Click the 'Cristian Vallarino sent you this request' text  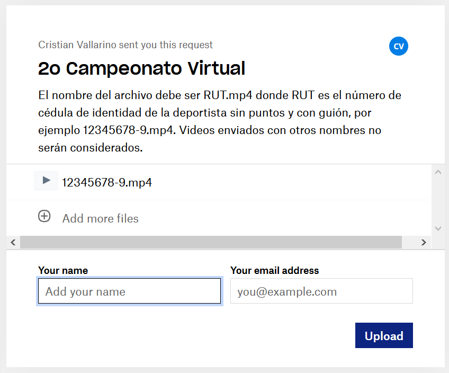[x=125, y=45]
